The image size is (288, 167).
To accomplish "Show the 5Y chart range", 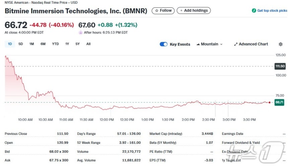I will [77, 44].
